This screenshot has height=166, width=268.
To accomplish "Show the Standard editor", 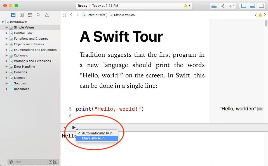I will (214, 6).
